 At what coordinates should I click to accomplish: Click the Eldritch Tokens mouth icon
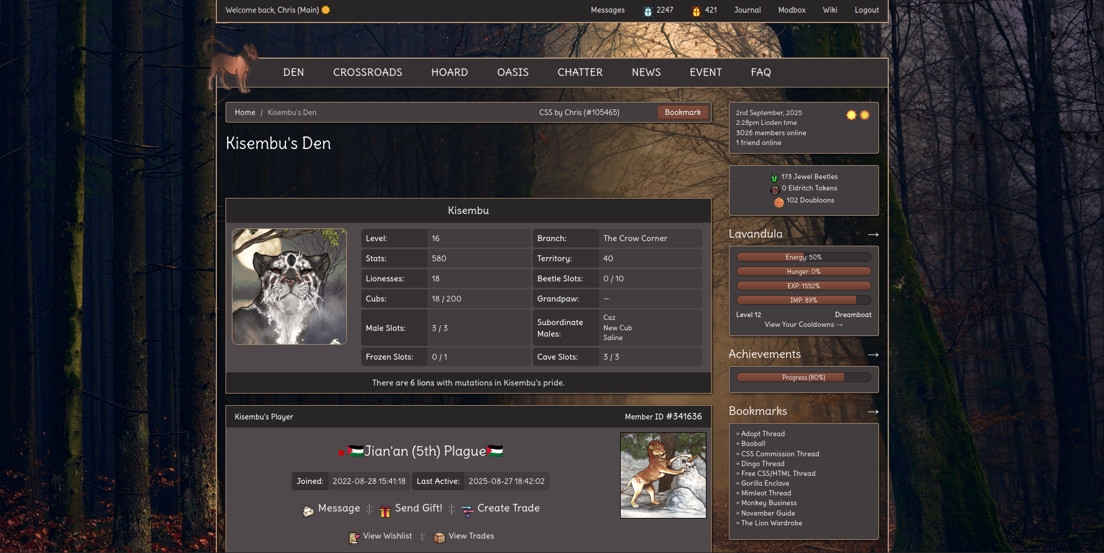click(x=775, y=189)
